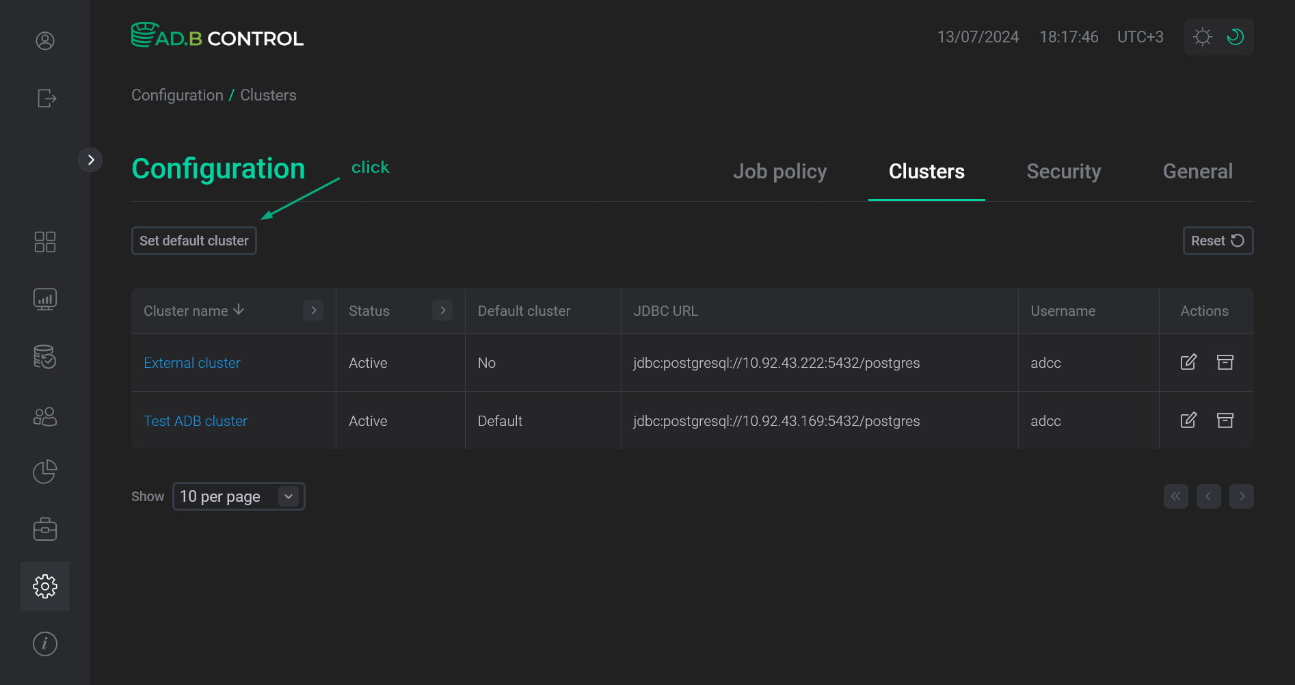Open the dashboard grid icon
Viewport: 1295px width, 685px height.
45,241
